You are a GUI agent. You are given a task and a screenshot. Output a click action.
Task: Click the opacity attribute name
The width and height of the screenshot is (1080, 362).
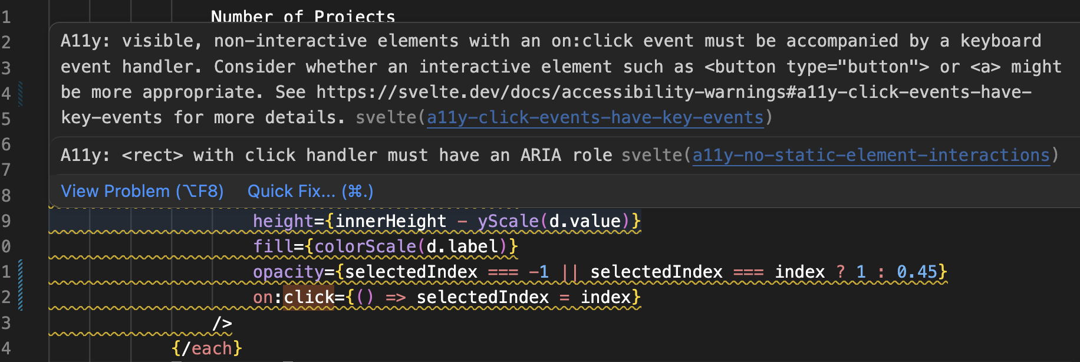(288, 272)
